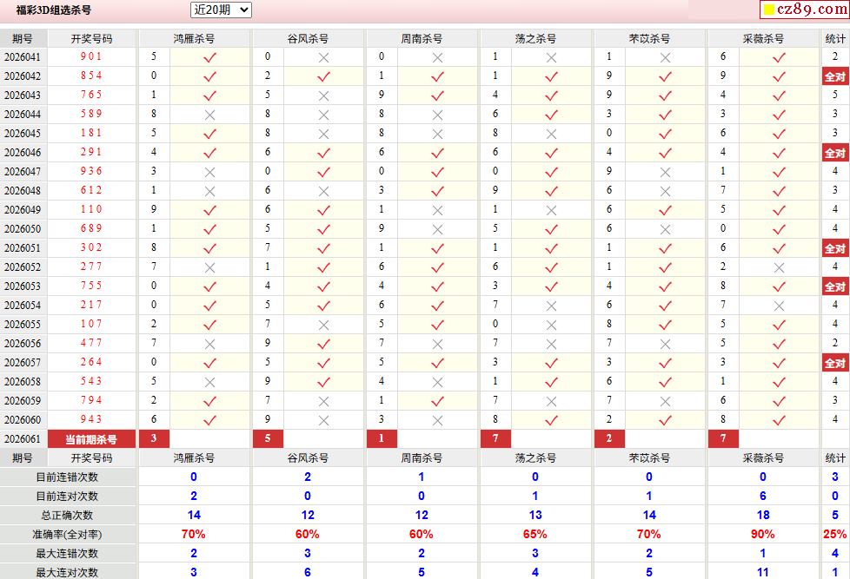The height and width of the screenshot is (579, 850).
Task: Click the 准确率(全对率) row label
Action: tap(67, 535)
